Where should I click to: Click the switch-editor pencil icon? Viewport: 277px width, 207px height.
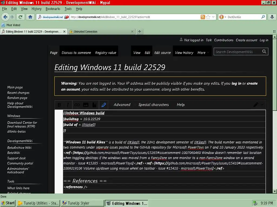coord(256,105)
